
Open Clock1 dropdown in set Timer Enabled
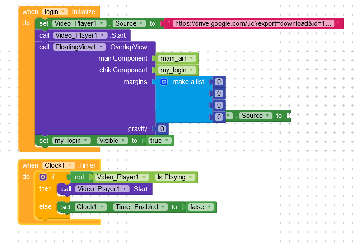pos(91,207)
